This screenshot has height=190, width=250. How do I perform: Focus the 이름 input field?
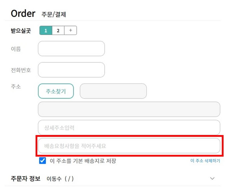click(71, 49)
